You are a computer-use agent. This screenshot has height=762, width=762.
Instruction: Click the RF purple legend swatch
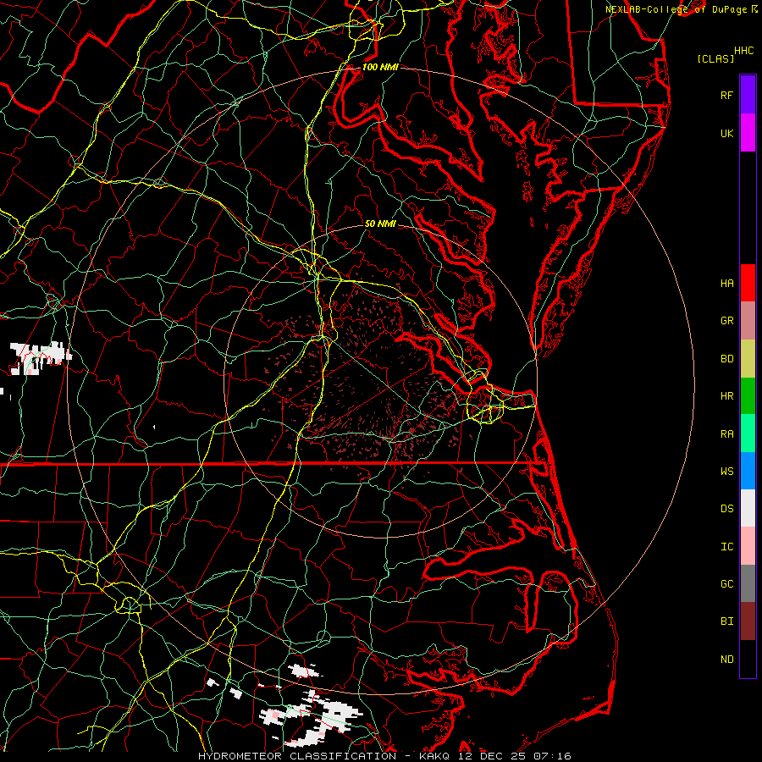(x=748, y=95)
